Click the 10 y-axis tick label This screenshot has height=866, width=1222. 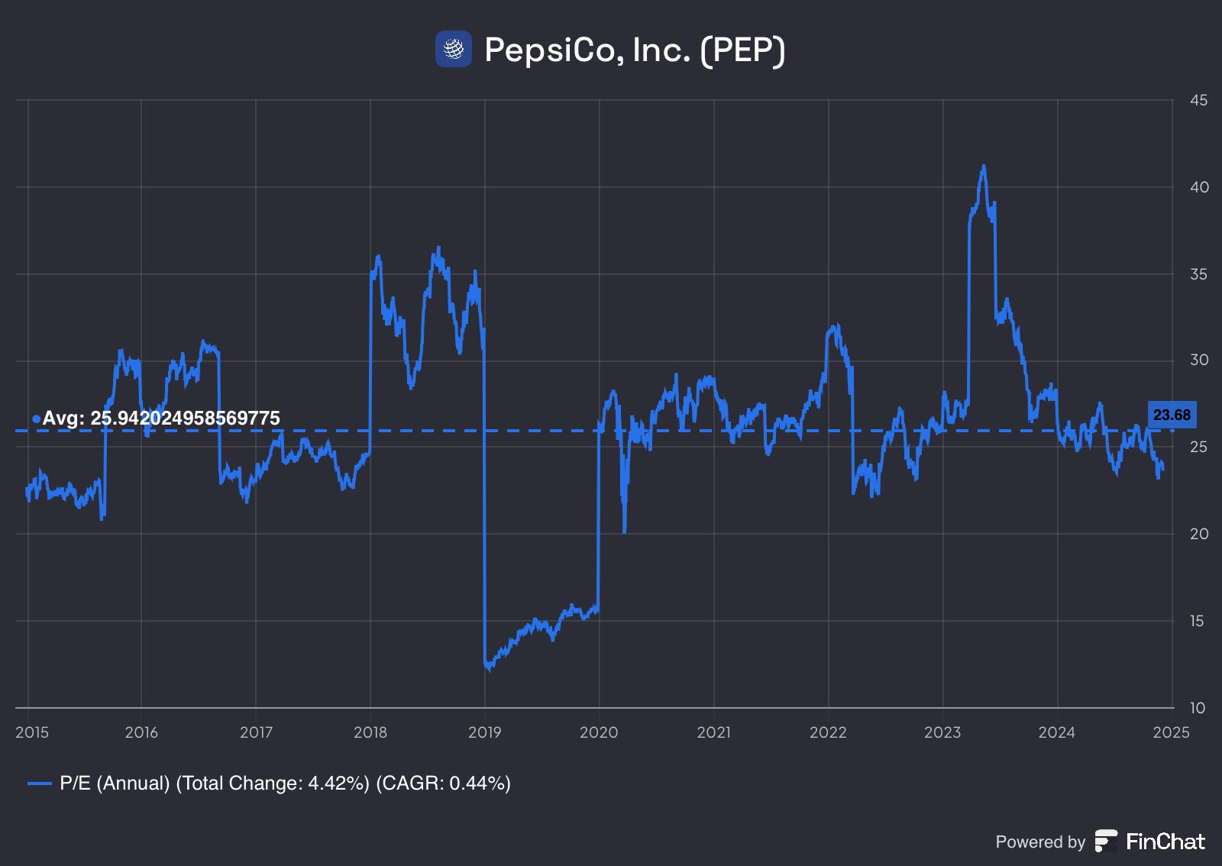(x=1198, y=708)
